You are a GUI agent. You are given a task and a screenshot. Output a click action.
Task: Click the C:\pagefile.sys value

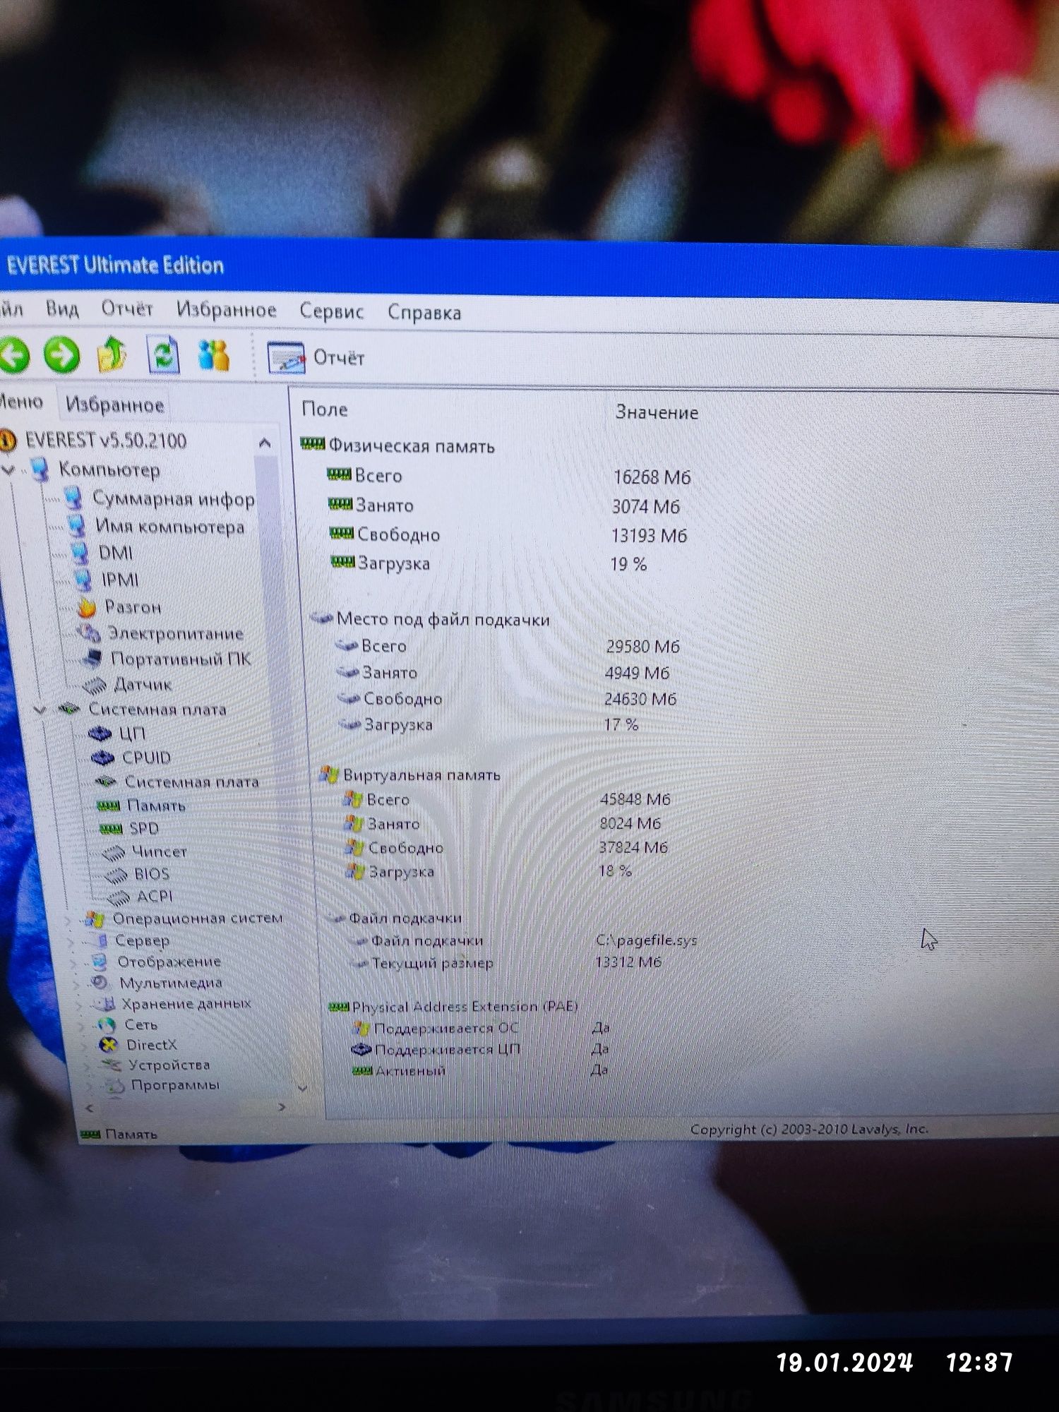click(x=647, y=940)
